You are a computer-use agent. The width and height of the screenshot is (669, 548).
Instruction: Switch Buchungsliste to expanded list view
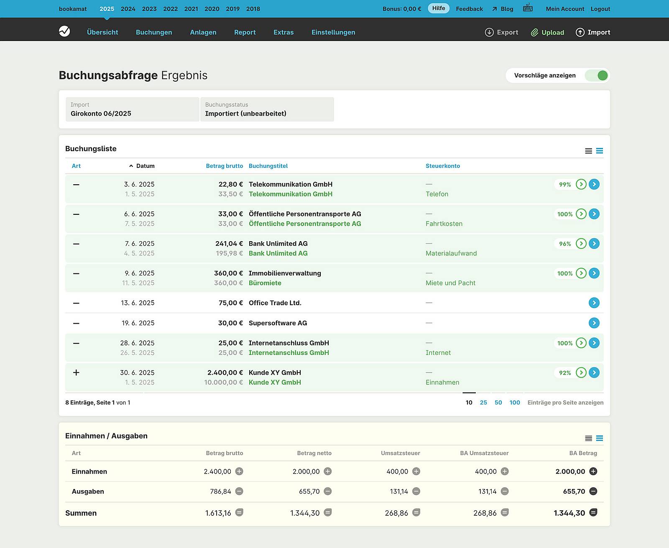point(600,151)
